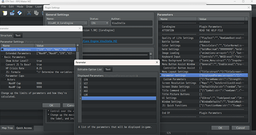Viewport: 256px width, 135px height.
Task: Select the Gold Settings parameter row
Action: 203,49
